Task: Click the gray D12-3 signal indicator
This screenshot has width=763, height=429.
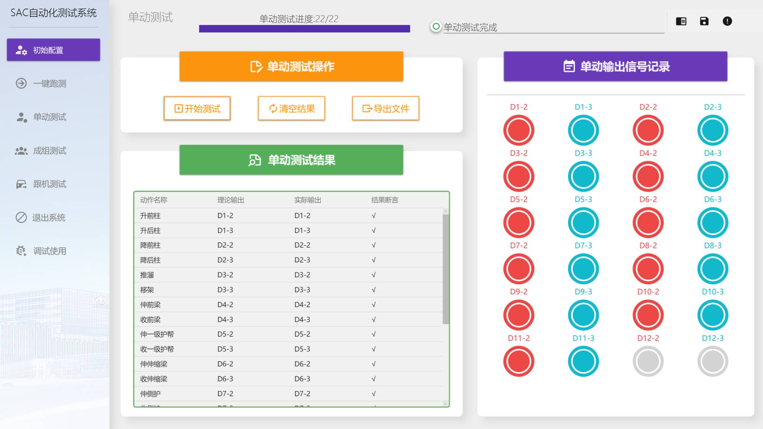Action: (x=712, y=361)
